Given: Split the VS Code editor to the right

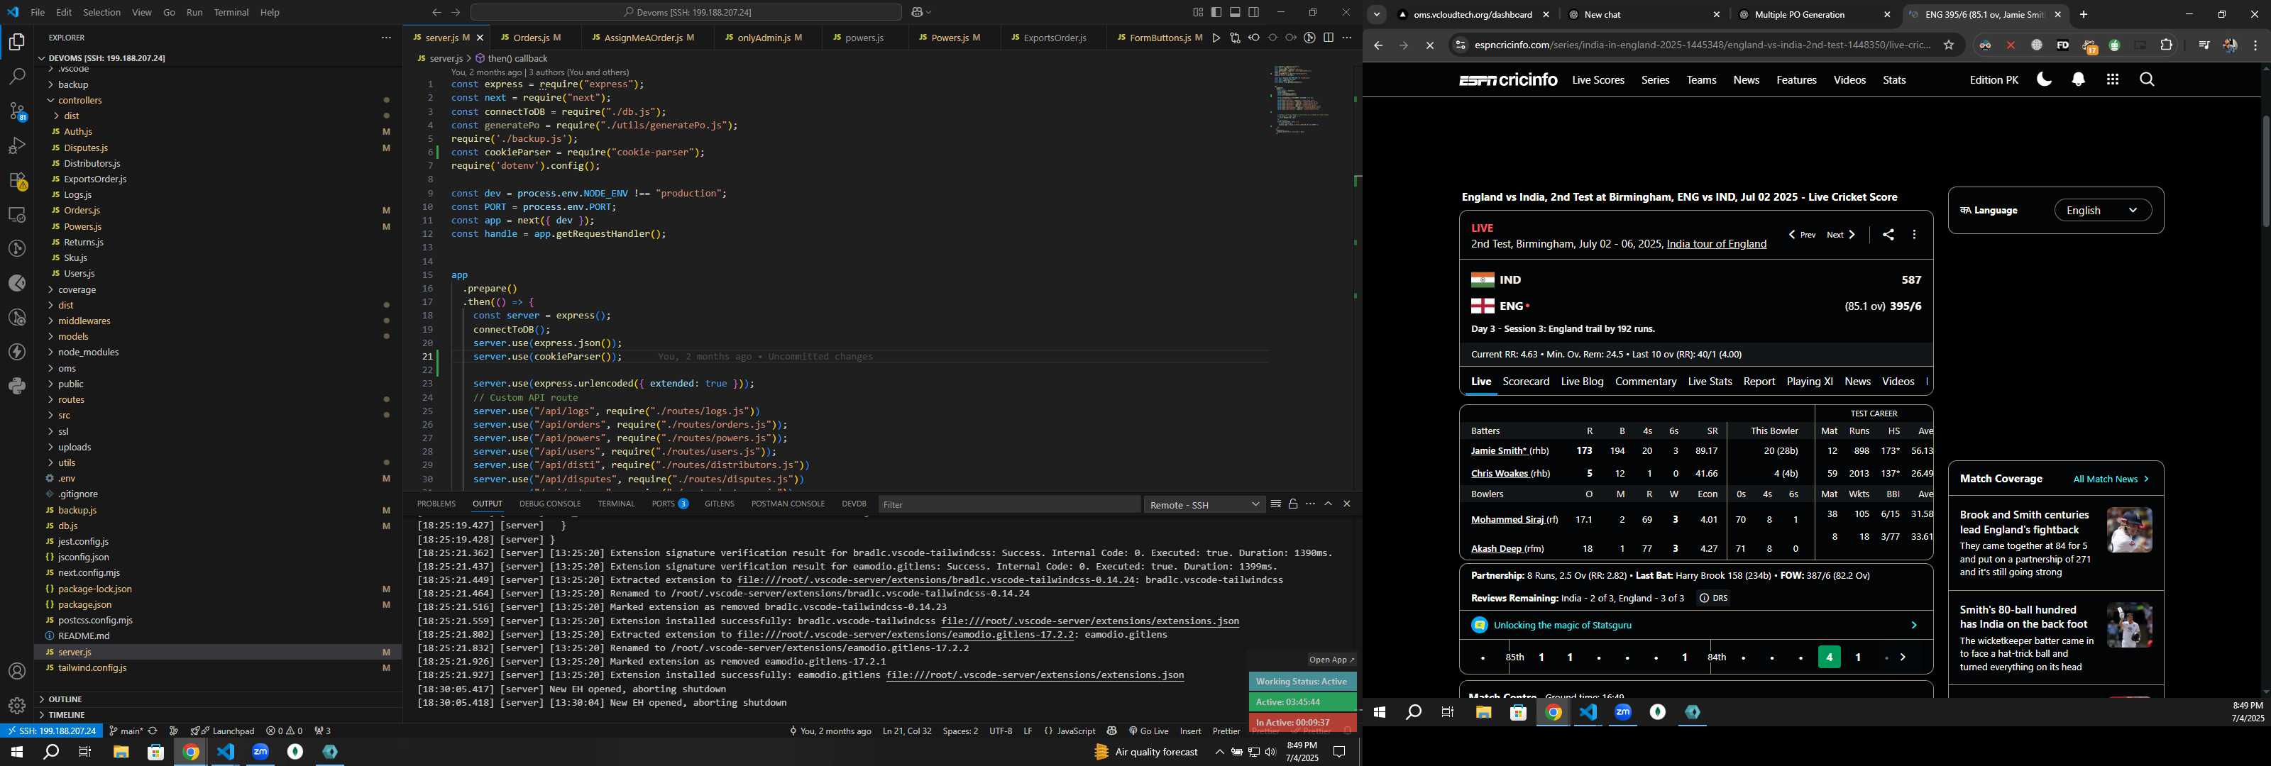Looking at the screenshot, I should point(1329,38).
